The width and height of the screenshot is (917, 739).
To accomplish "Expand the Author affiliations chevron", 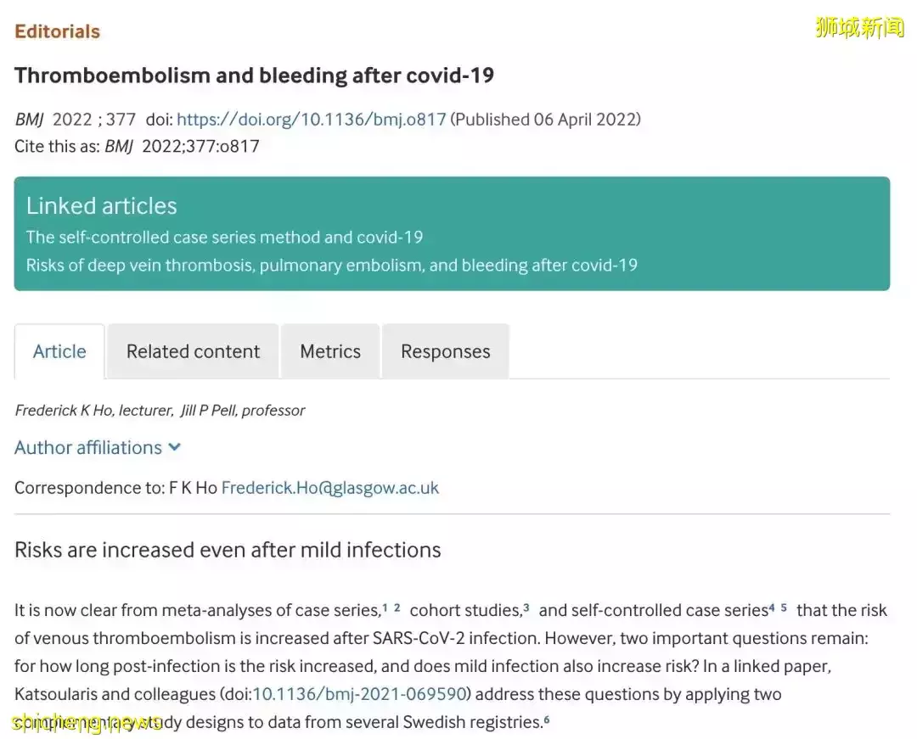I will click(x=175, y=447).
